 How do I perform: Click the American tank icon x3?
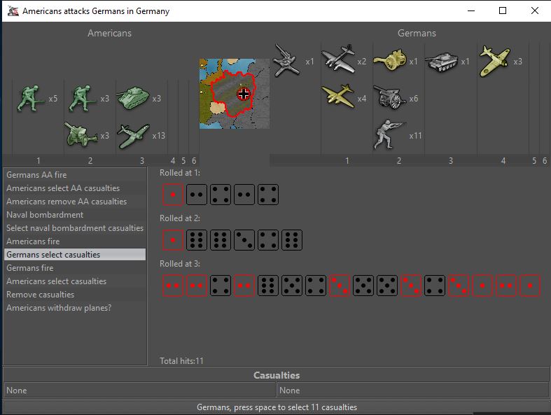133,99
